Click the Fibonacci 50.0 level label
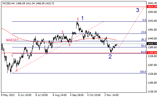The width and height of the screenshot is (157, 97). pos(144,46)
